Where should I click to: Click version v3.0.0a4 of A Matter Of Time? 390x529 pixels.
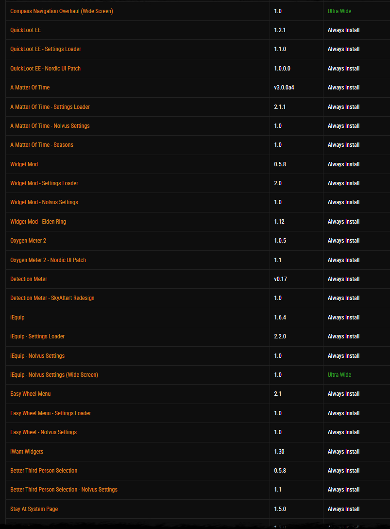283,88
